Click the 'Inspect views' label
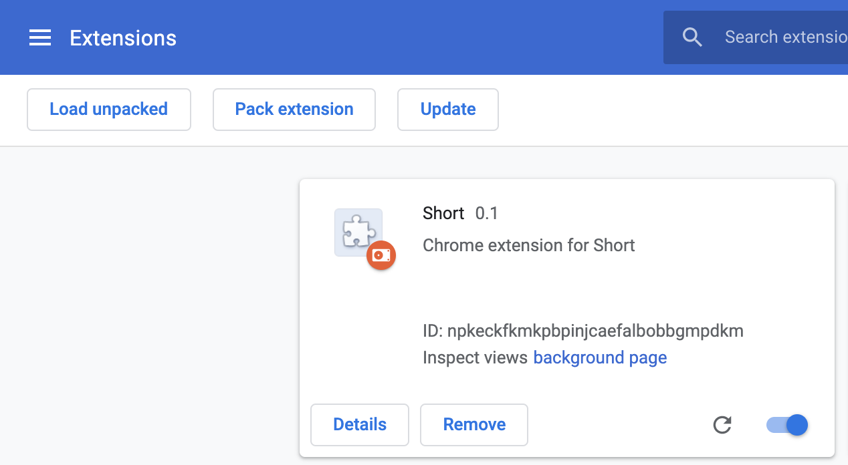The image size is (848, 465). pos(475,358)
